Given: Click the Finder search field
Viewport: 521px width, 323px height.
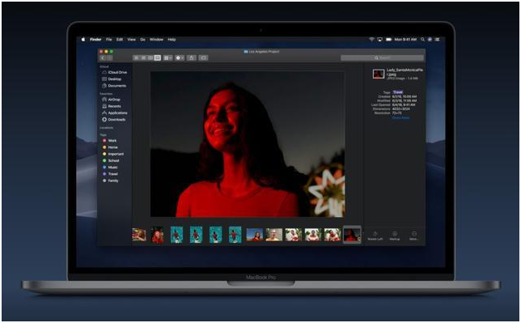Looking at the screenshot, I should coord(382,57).
